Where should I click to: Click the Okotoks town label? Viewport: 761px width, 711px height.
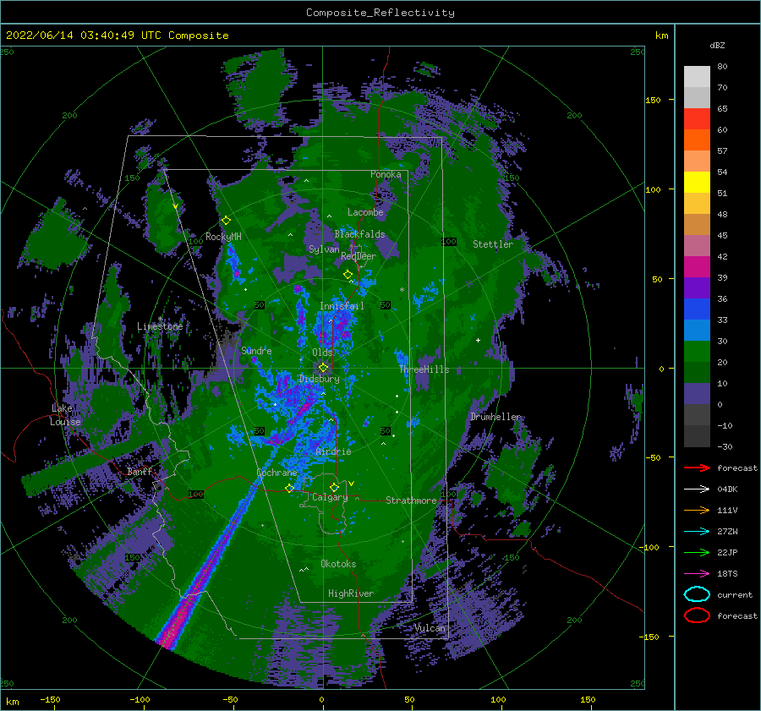click(338, 564)
